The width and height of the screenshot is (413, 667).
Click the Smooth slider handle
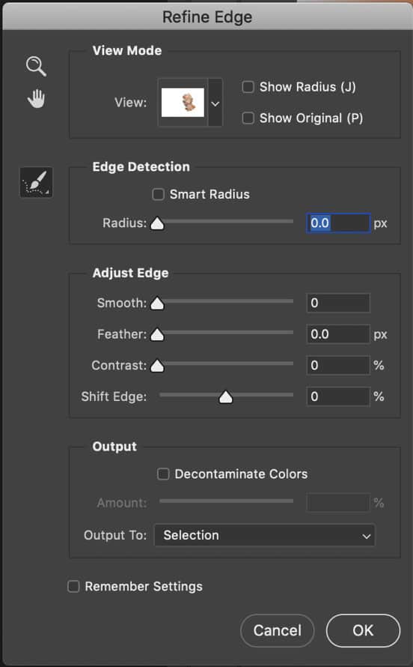coord(157,304)
